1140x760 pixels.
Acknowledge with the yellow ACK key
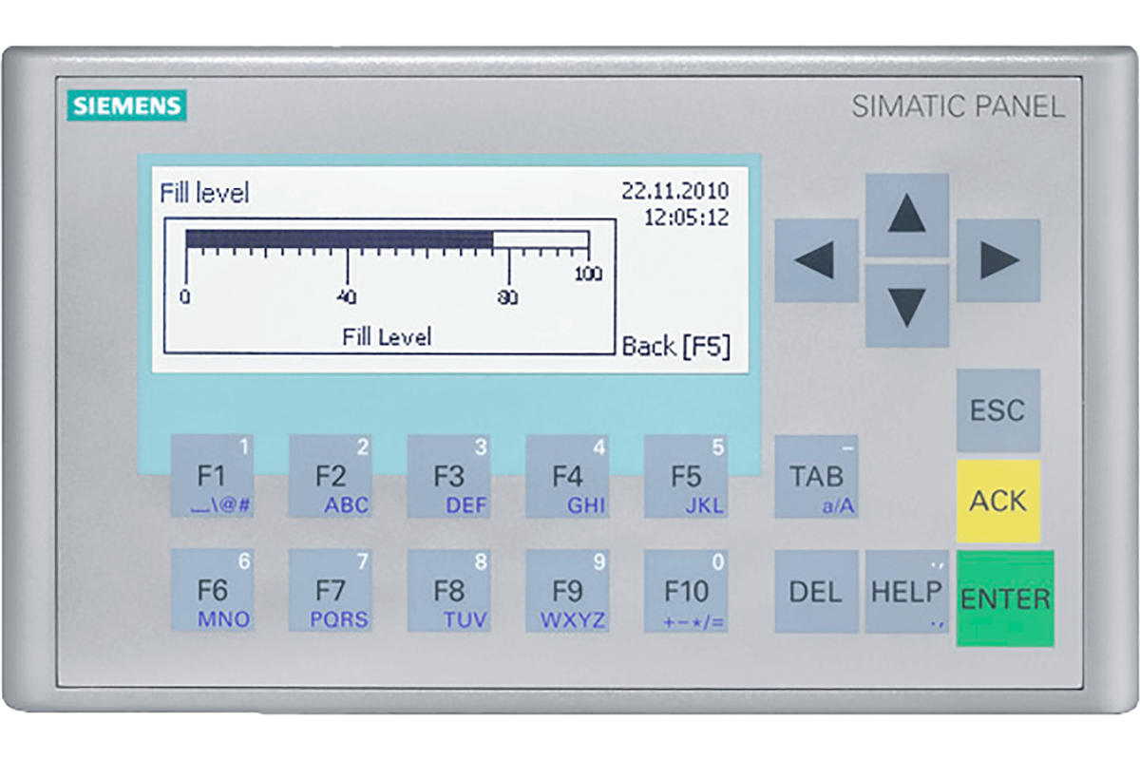[998, 501]
